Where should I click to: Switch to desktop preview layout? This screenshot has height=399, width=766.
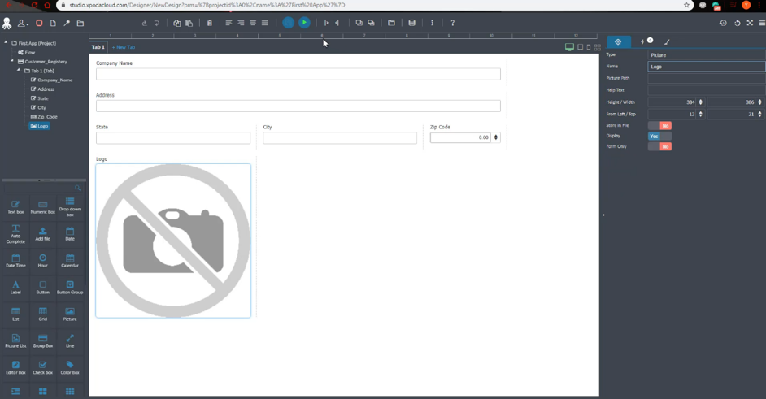(x=569, y=47)
